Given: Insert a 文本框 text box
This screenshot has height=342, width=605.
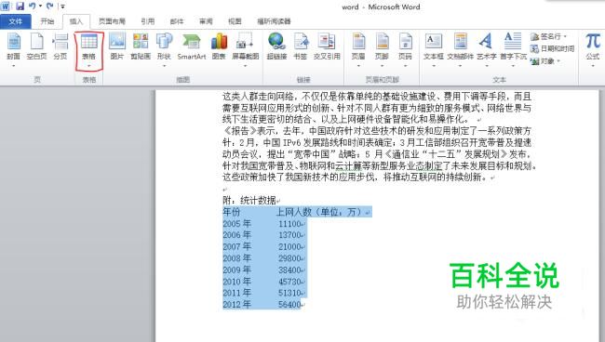Looking at the screenshot, I should 434,49.
